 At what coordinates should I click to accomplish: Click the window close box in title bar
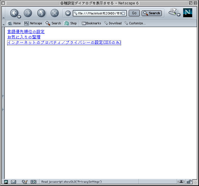[3, 3]
